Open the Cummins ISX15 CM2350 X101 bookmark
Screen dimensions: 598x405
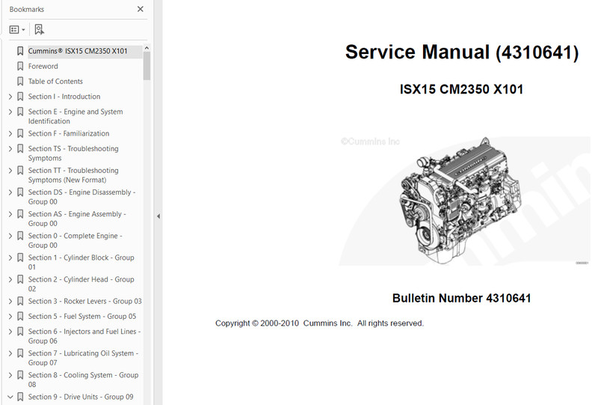(x=78, y=51)
